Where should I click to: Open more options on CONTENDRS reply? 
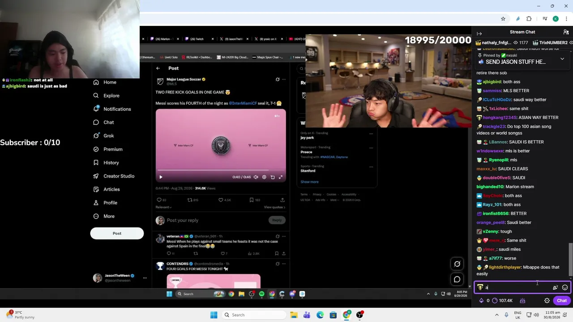pyautogui.click(x=284, y=264)
